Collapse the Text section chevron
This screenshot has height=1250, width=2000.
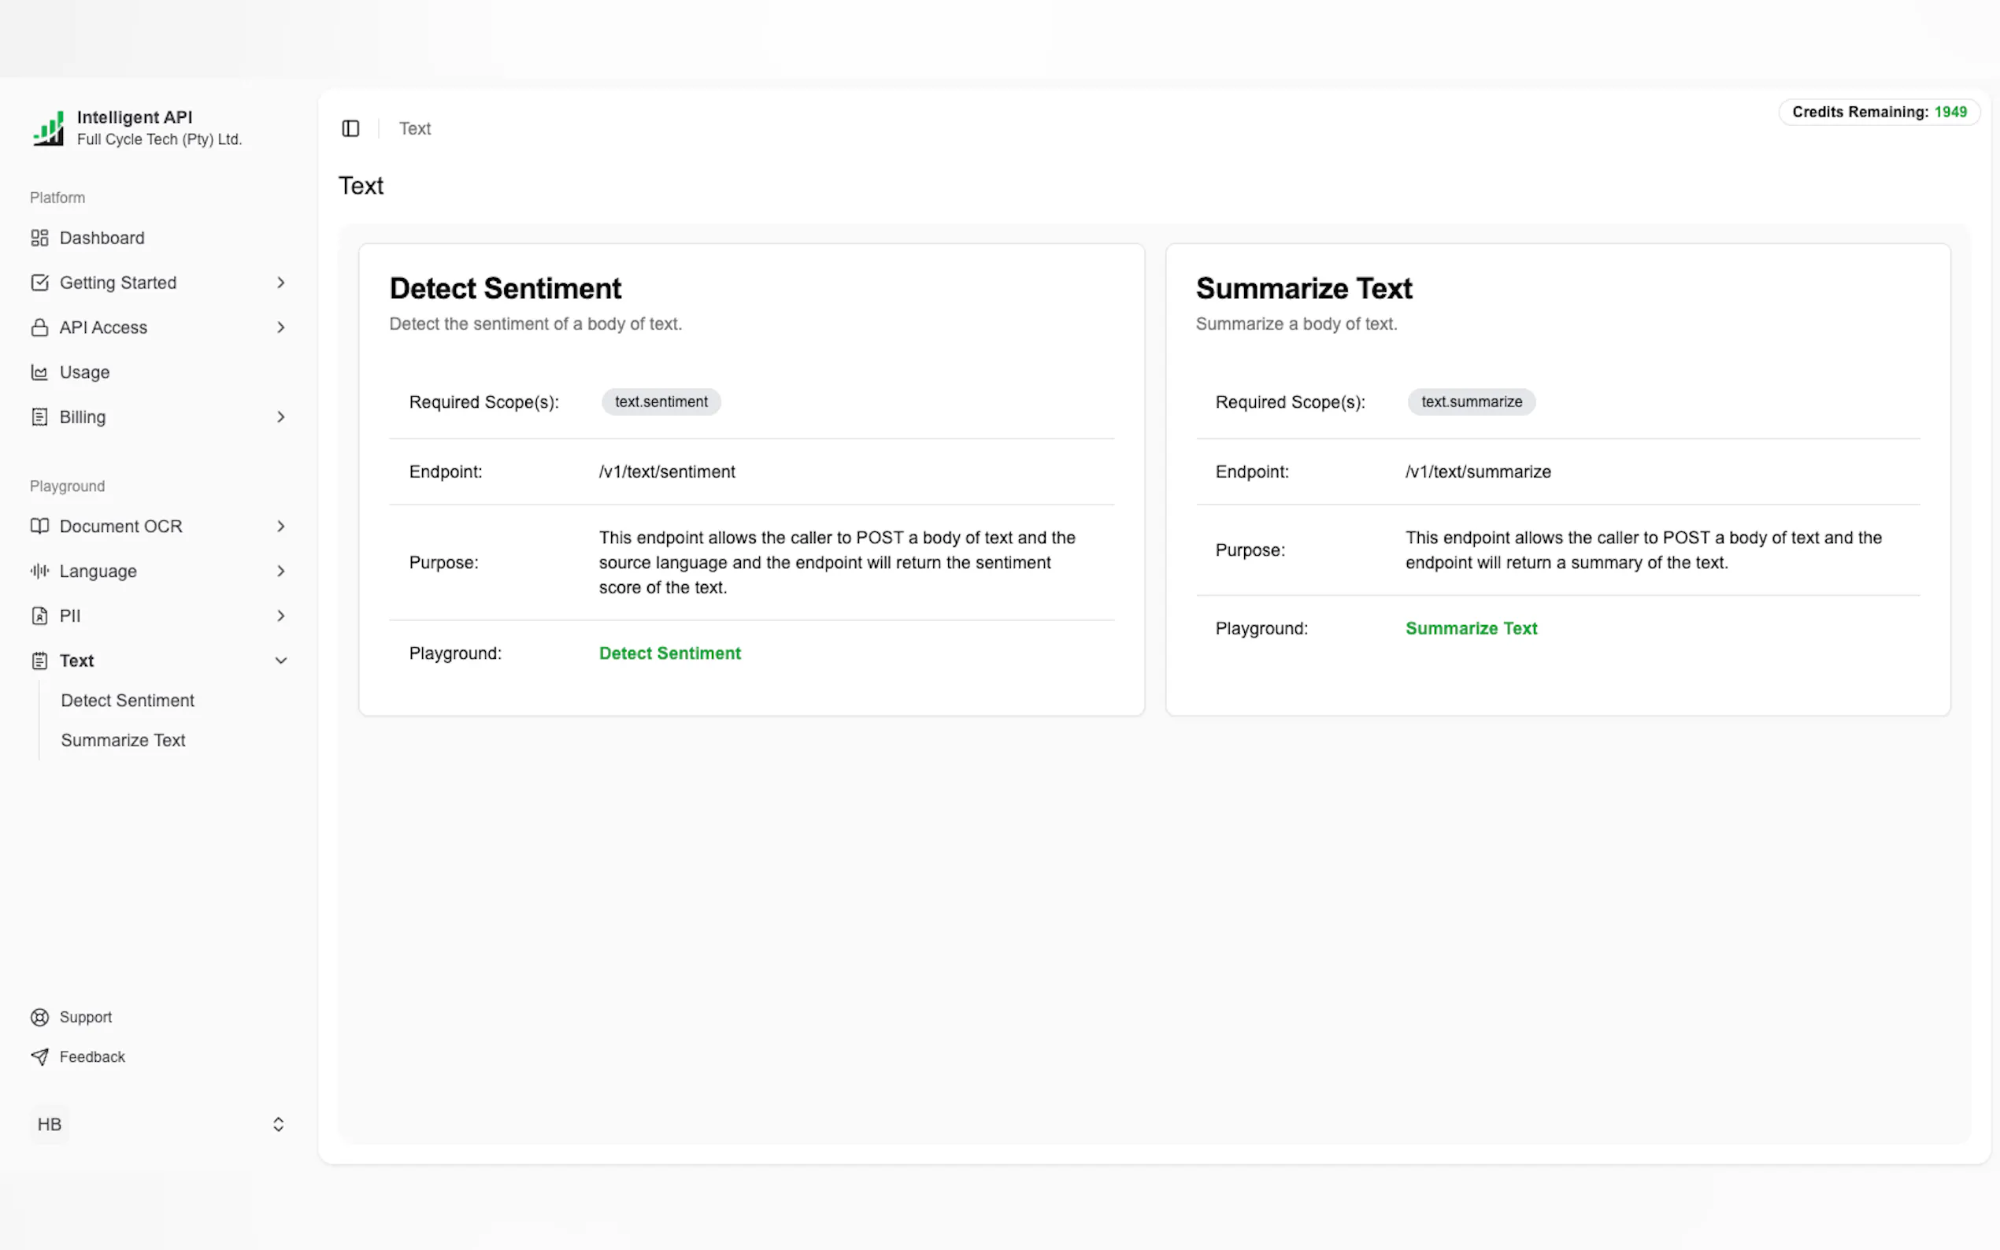280,660
